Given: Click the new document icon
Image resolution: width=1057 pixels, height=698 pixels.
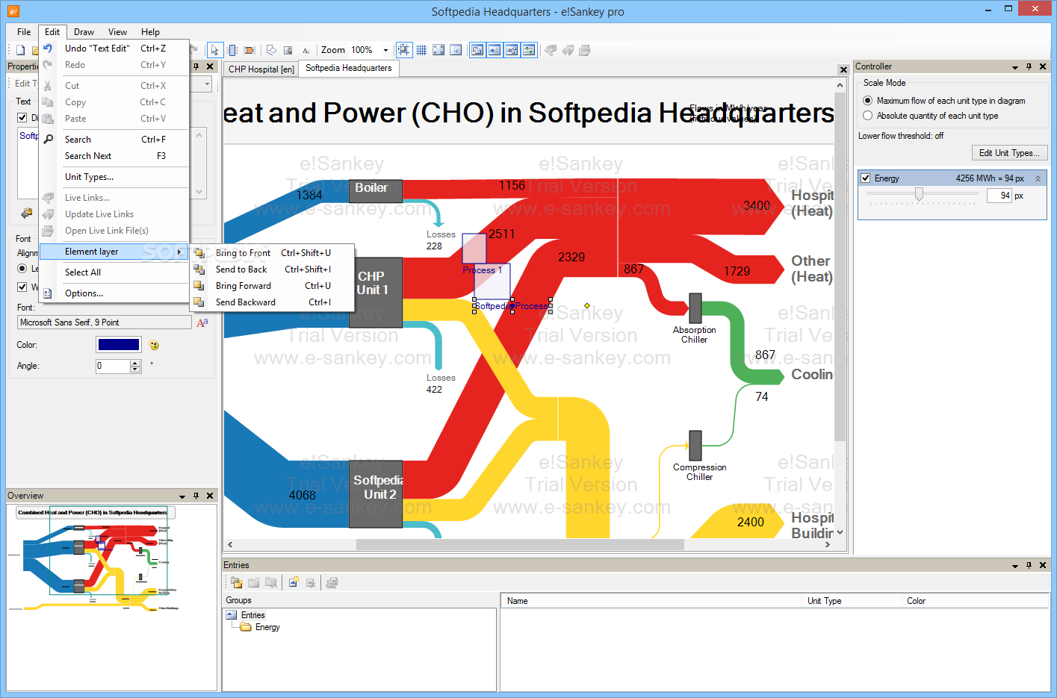Looking at the screenshot, I should (x=20, y=50).
